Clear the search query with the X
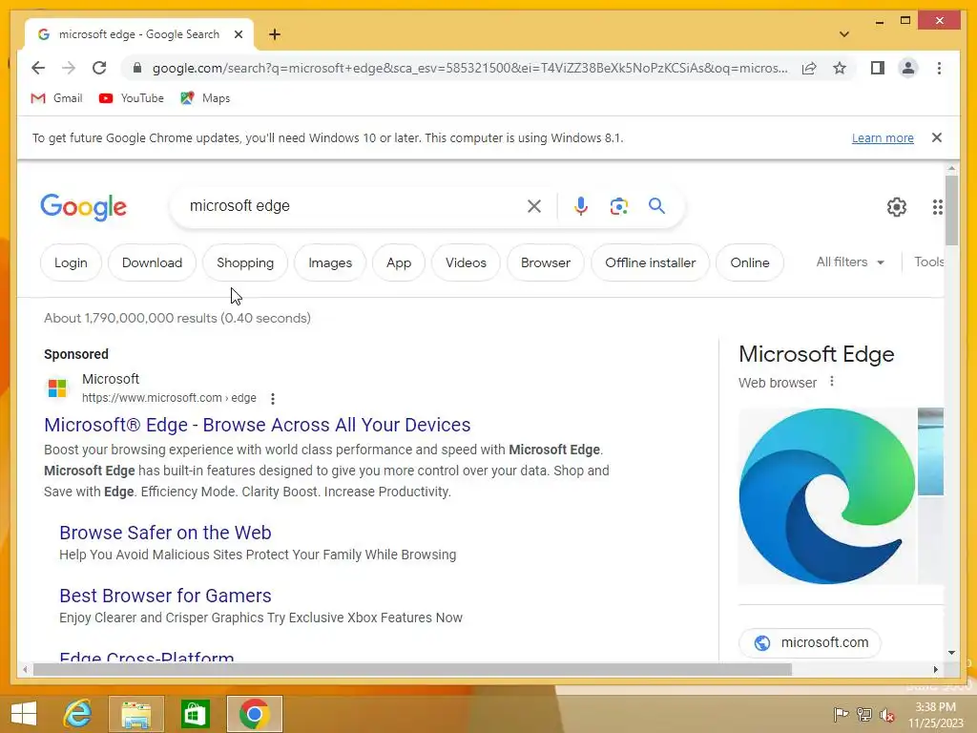Screen dimensions: 977x733 click(x=534, y=206)
